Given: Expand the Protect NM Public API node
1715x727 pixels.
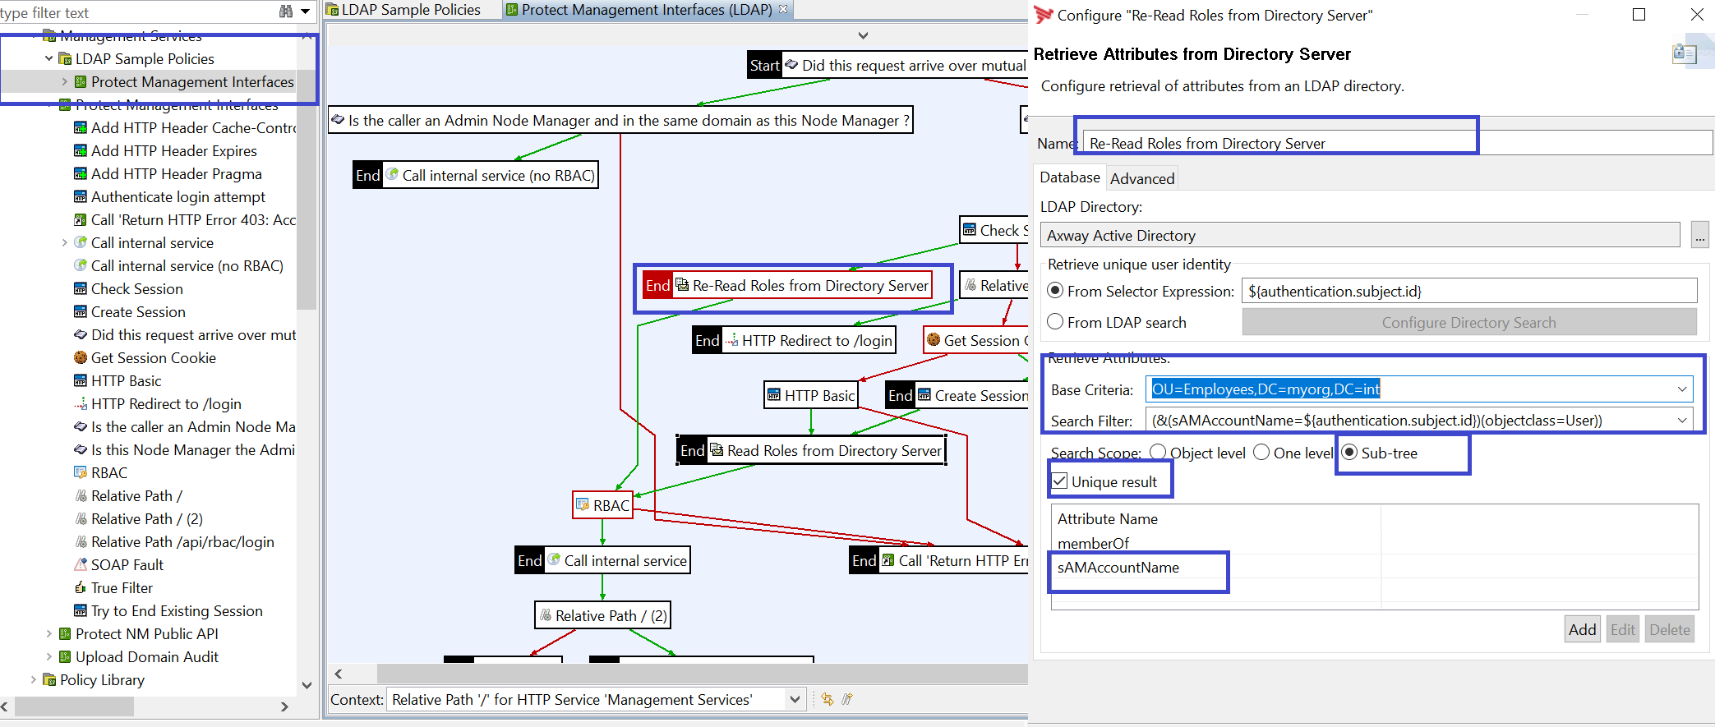Looking at the screenshot, I should (x=48, y=634).
